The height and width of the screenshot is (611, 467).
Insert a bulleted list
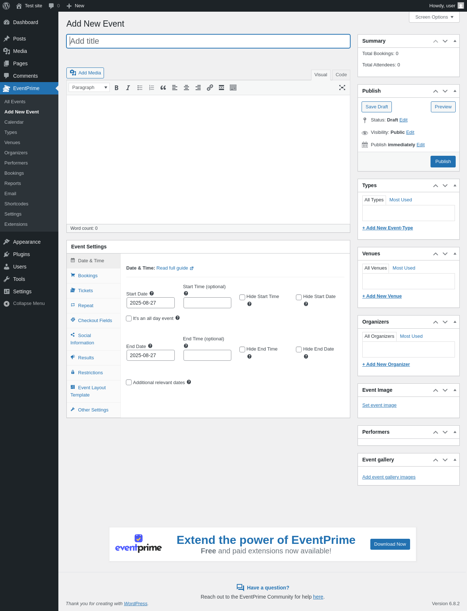tap(140, 88)
